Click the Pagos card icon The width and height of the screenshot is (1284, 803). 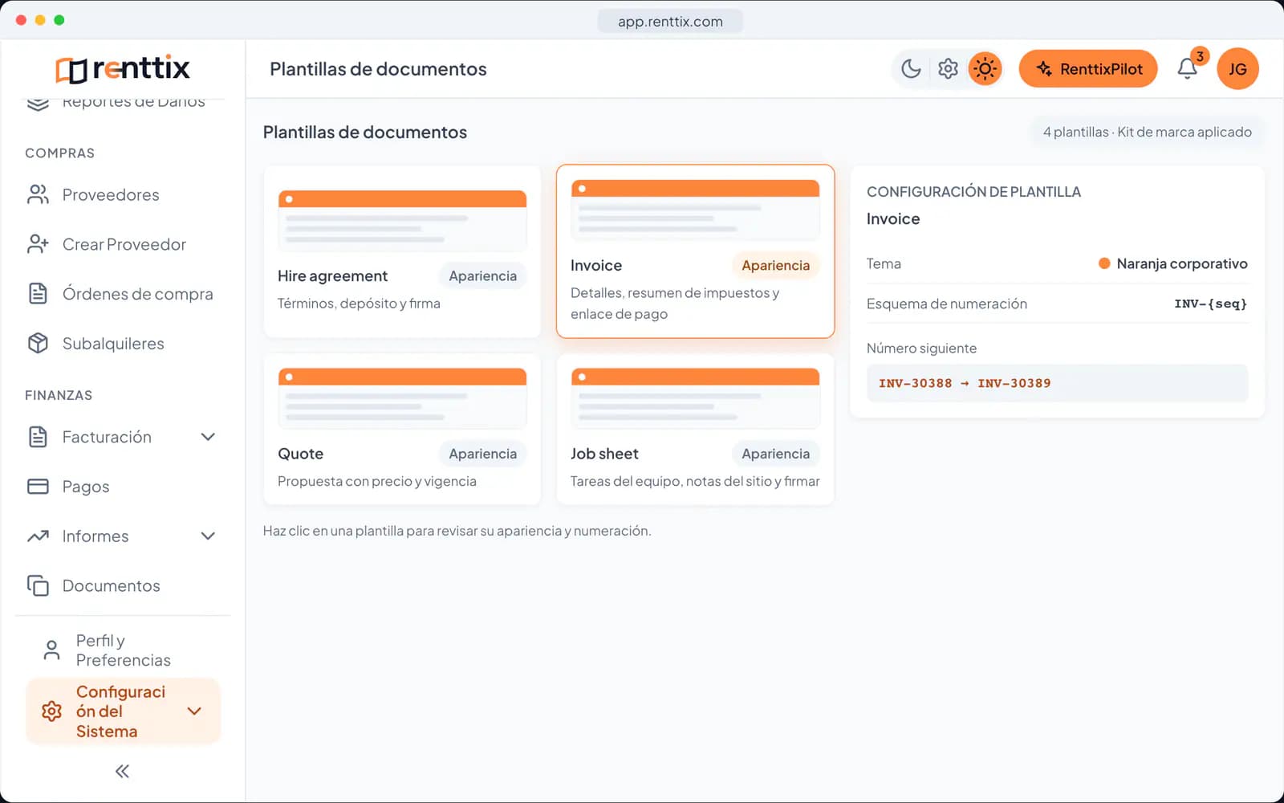38,487
